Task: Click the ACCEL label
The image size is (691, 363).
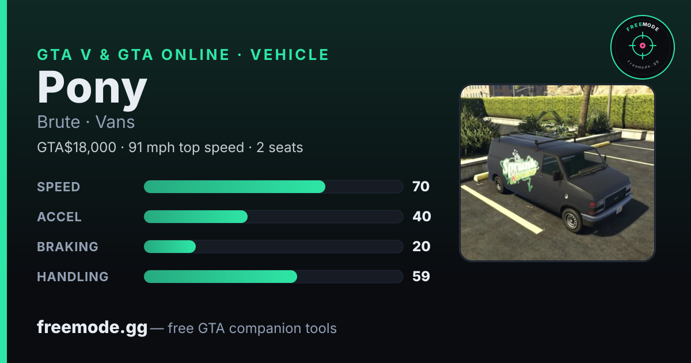Action: 59,217
